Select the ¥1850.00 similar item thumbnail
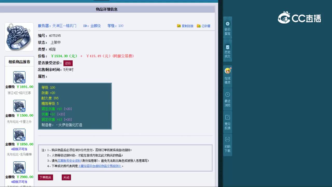Screen dimensions: 332x187 point(19,135)
